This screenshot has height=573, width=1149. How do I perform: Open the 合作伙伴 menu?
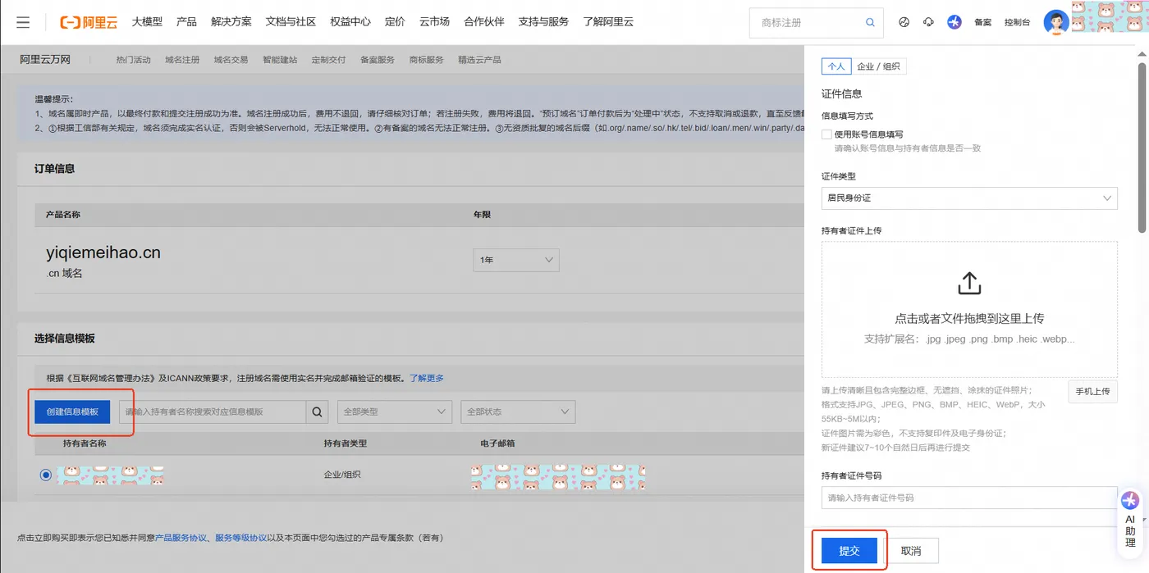point(484,22)
